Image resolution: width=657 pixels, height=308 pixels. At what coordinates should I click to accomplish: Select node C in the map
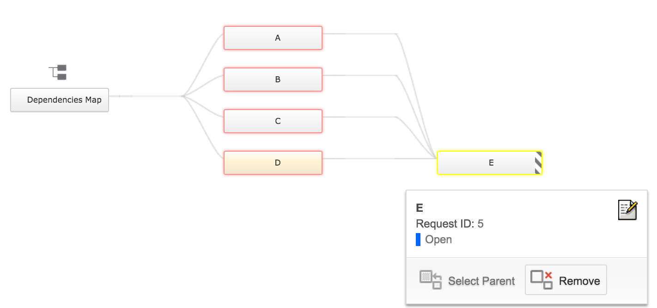273,121
